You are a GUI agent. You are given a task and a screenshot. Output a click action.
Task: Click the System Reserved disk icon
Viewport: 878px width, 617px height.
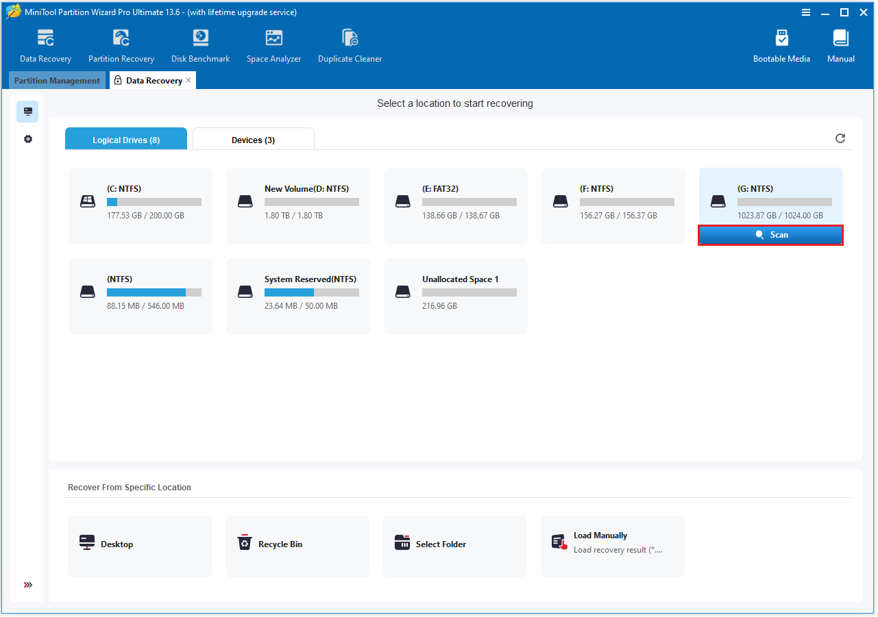(x=245, y=292)
